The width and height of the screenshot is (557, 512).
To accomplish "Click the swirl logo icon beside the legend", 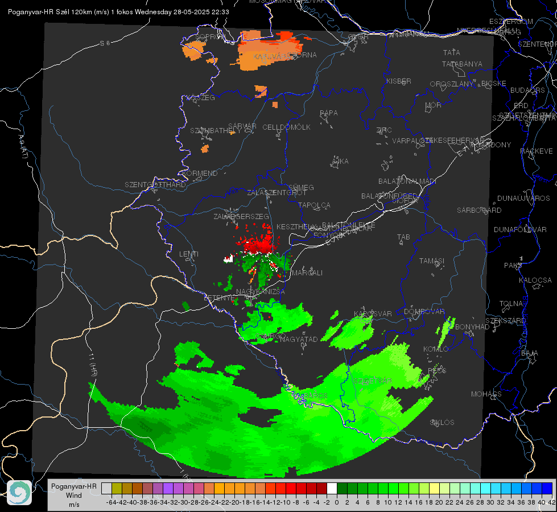I will click(19, 493).
